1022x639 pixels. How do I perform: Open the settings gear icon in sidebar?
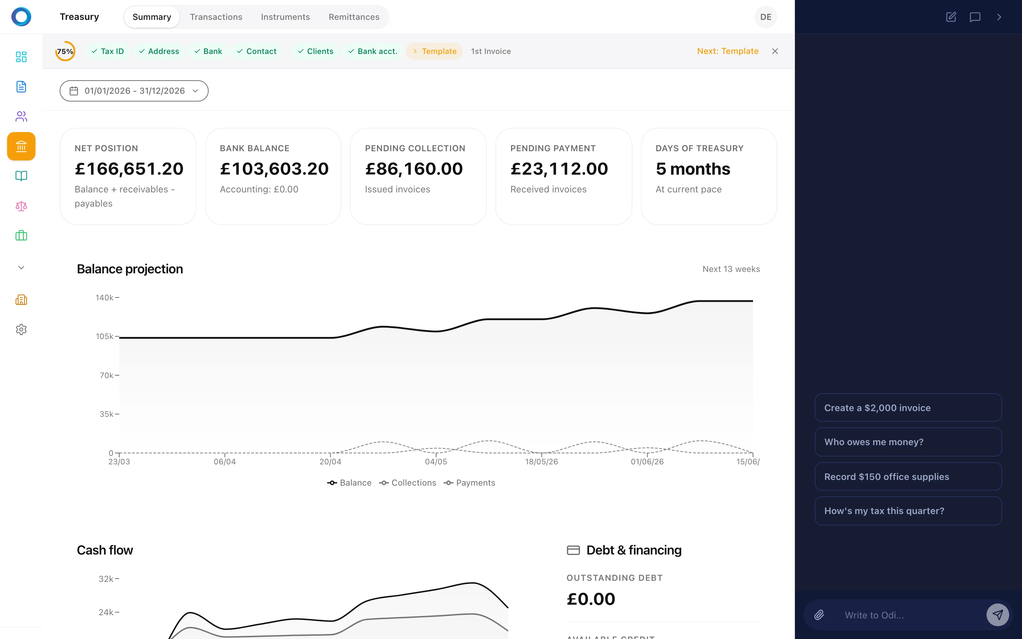pyautogui.click(x=21, y=329)
